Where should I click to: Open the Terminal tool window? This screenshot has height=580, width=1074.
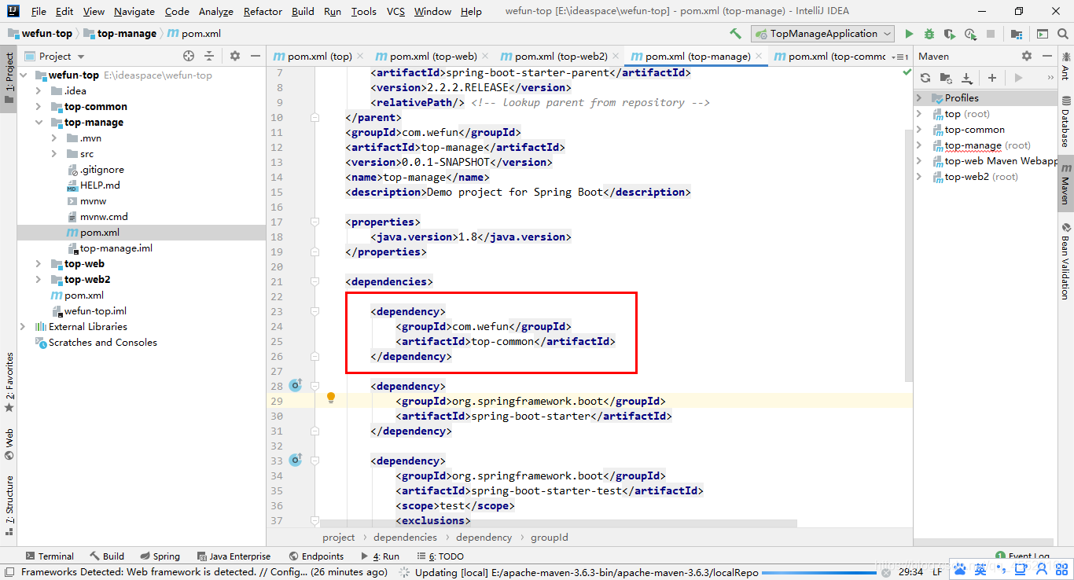(50, 556)
